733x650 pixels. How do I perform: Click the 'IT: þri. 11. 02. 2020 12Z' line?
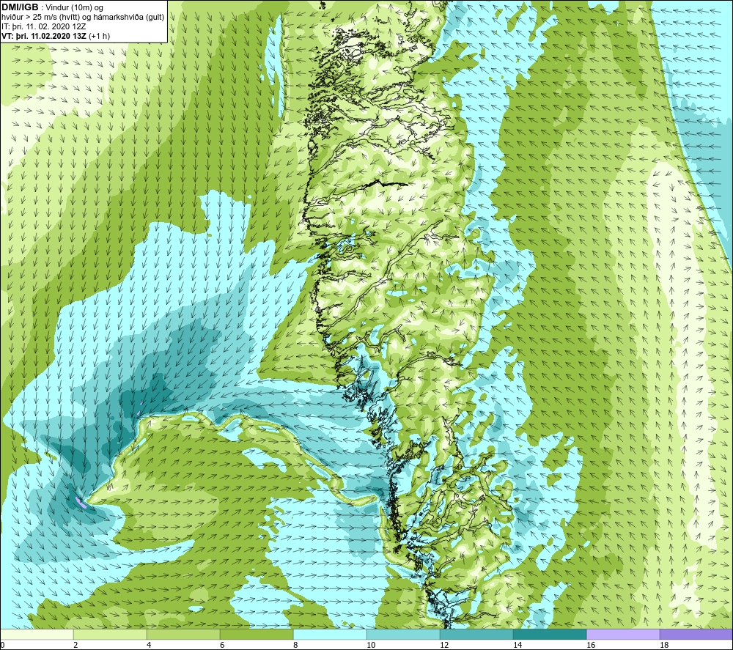(43, 26)
